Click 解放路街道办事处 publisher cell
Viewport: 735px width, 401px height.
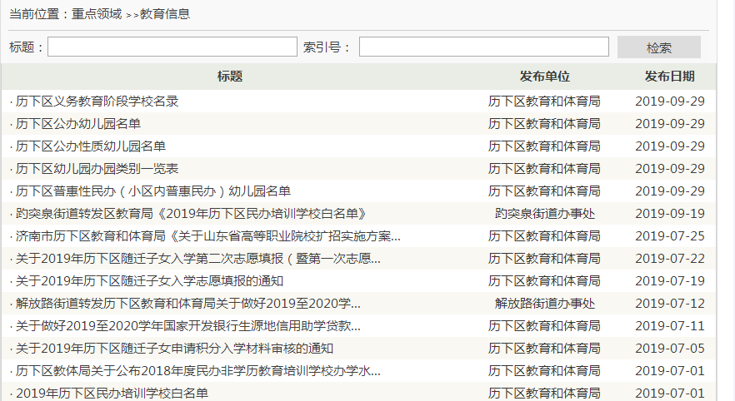click(544, 303)
